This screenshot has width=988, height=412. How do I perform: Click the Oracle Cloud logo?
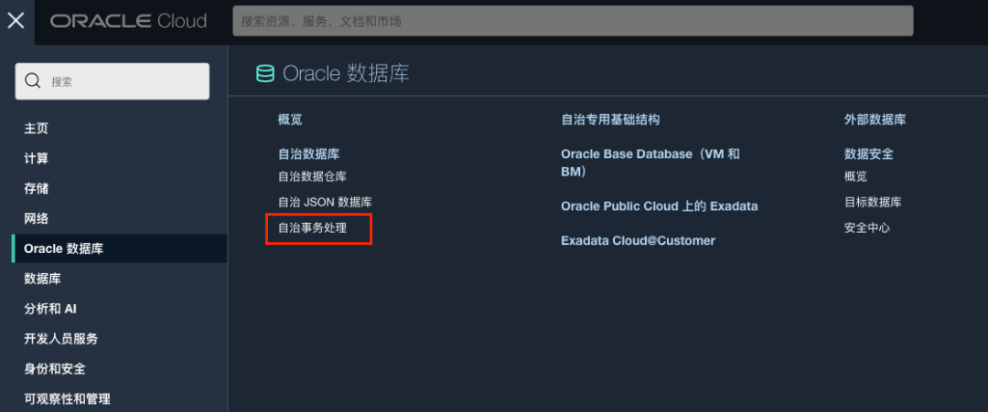[129, 21]
